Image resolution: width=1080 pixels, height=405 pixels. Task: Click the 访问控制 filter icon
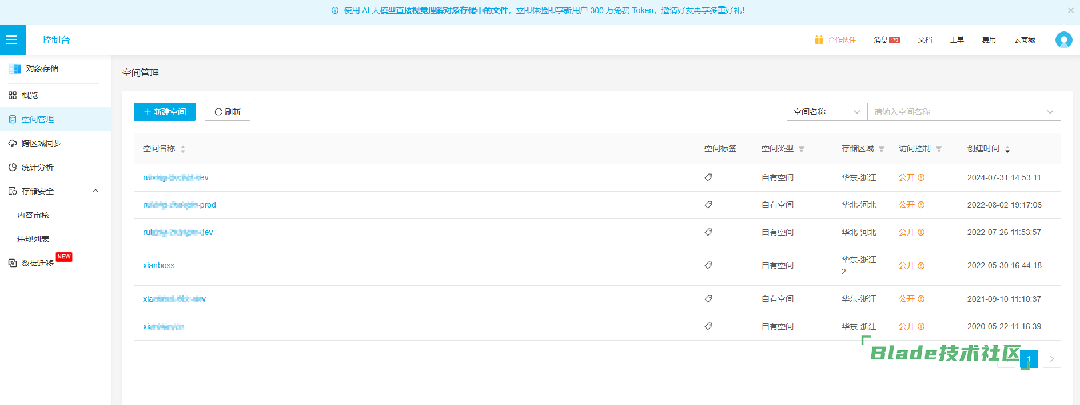pos(939,149)
